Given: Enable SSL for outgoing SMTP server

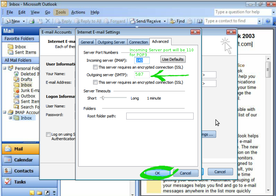Looking at the screenshot, I should click(x=95, y=82).
